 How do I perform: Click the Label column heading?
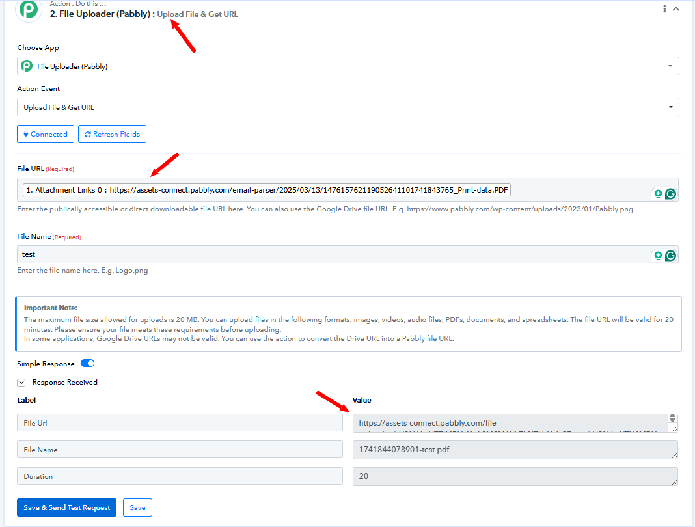coord(27,399)
